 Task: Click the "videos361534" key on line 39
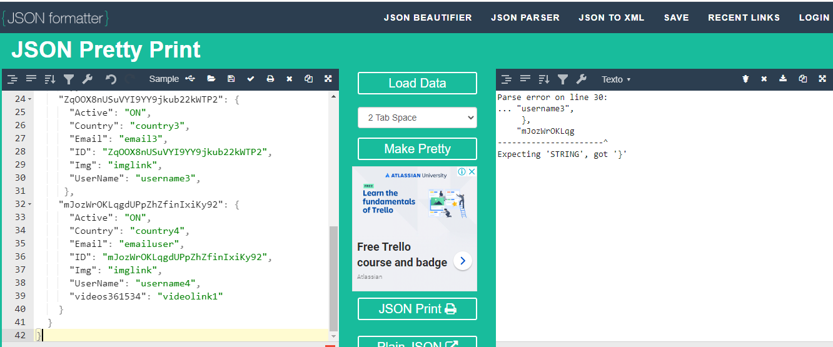(x=108, y=296)
